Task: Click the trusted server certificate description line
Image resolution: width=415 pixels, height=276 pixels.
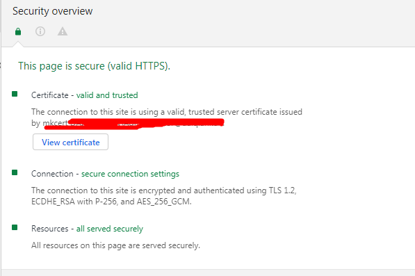Action: point(167,112)
